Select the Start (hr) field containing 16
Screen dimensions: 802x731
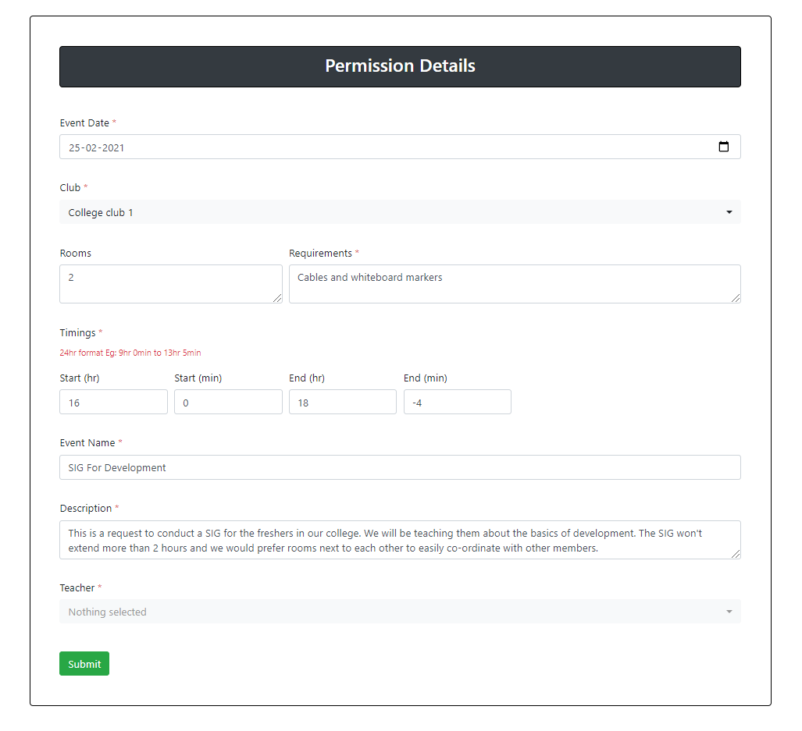click(113, 402)
